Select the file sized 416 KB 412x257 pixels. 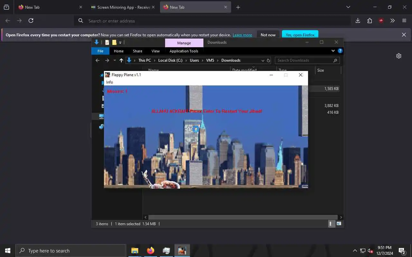click(333, 112)
